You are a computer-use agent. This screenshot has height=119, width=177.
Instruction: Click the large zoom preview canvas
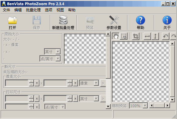click(x=141, y=72)
